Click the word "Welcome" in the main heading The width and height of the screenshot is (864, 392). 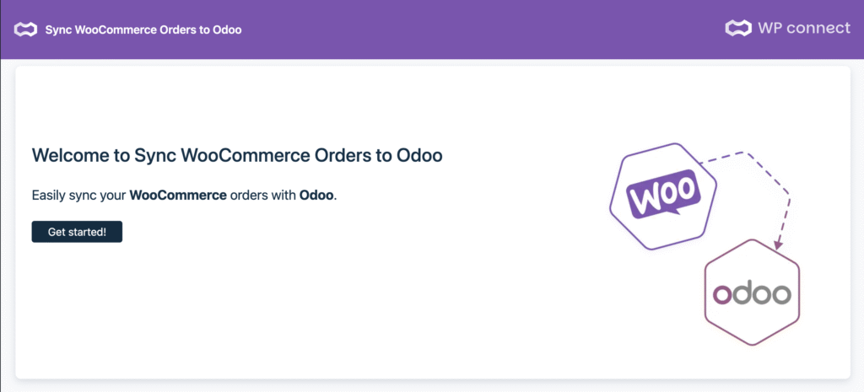70,156
